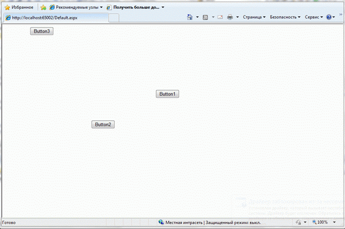Expand the Home button dropdown arrow
This screenshot has width=345, height=229.
(198, 17)
